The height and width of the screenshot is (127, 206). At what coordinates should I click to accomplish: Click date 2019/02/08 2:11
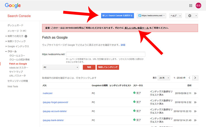183,93
